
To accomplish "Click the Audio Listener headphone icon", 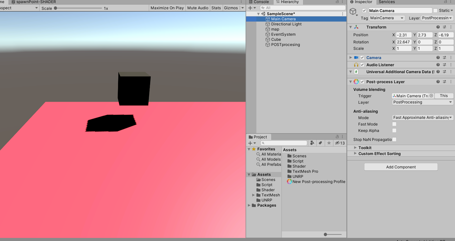I will [x=356, y=65].
